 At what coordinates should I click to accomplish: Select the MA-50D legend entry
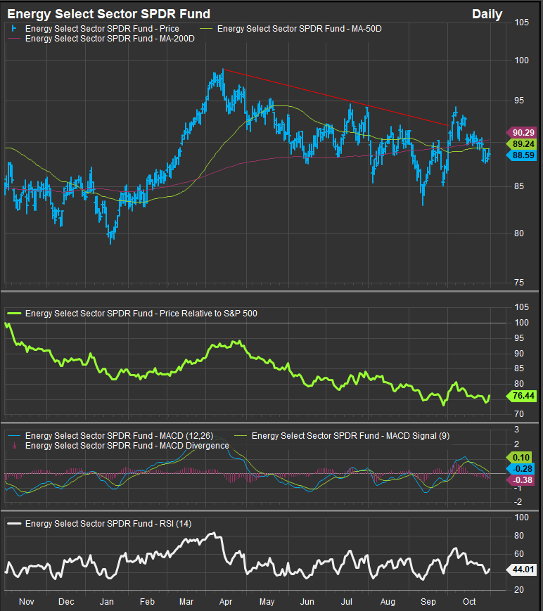pyautogui.click(x=299, y=29)
